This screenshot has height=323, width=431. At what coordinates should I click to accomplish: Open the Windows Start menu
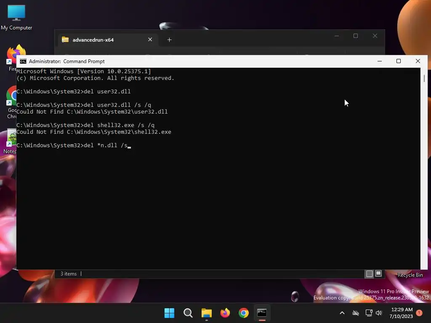(169, 313)
